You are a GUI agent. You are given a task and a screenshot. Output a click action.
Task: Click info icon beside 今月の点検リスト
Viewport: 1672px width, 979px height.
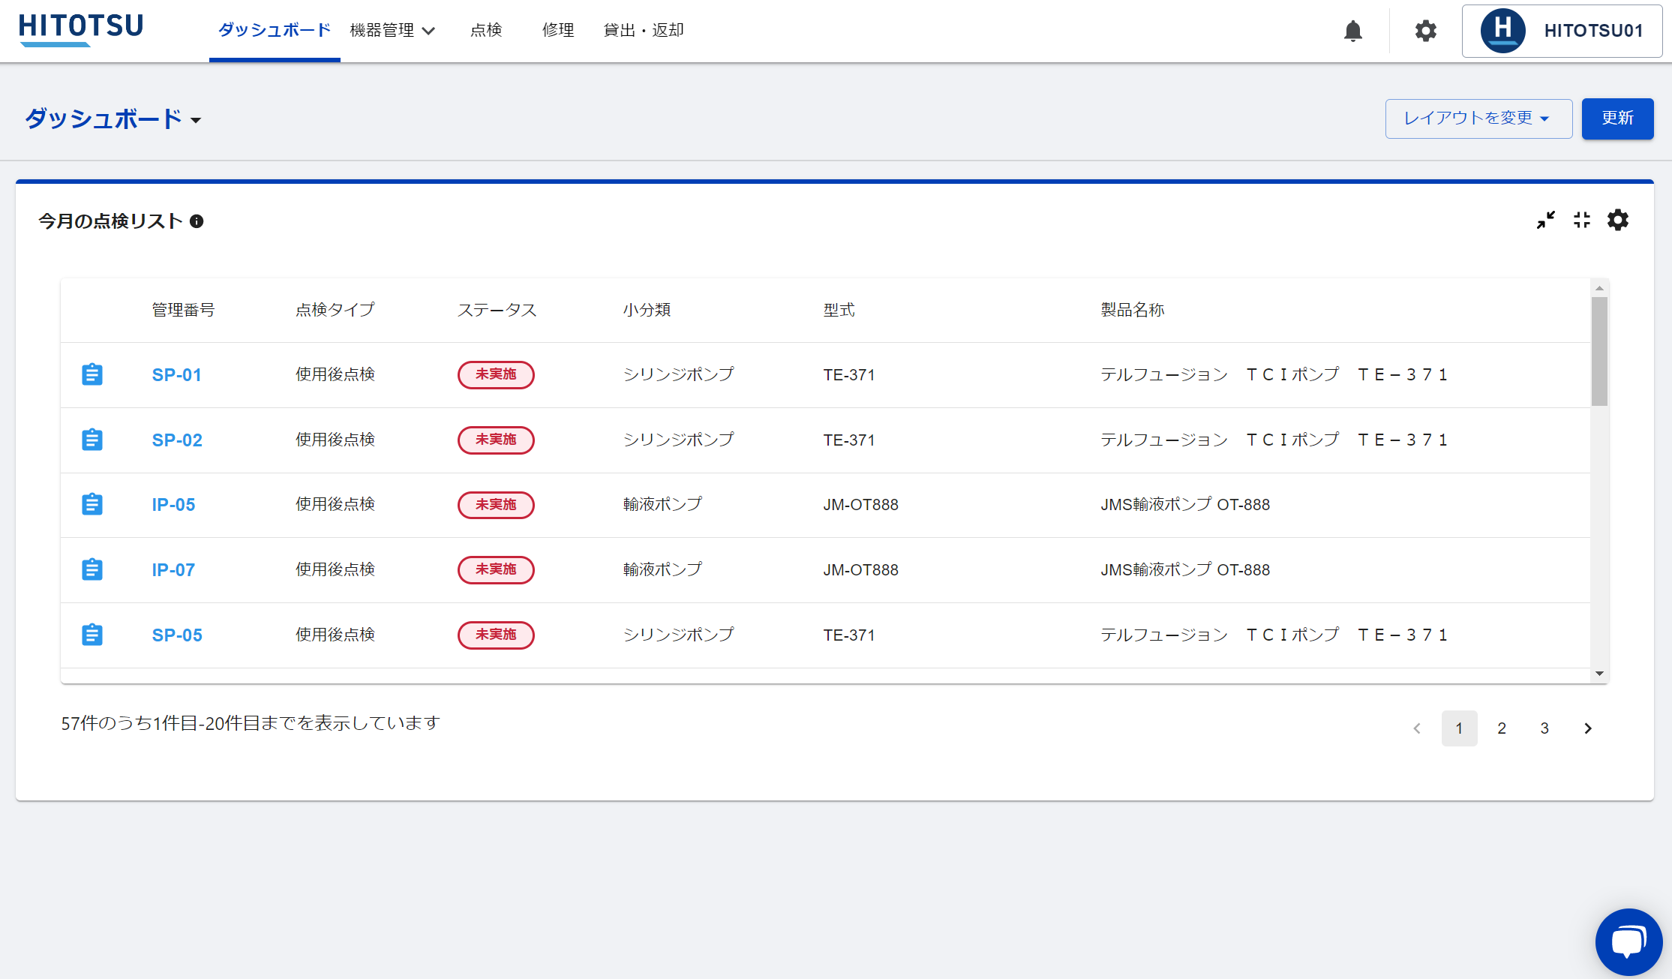[197, 221]
